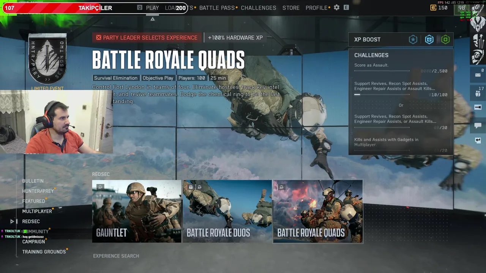486x273 pixels.
Task: Click EXPERIENCE SEARCH link
Action: [116, 256]
